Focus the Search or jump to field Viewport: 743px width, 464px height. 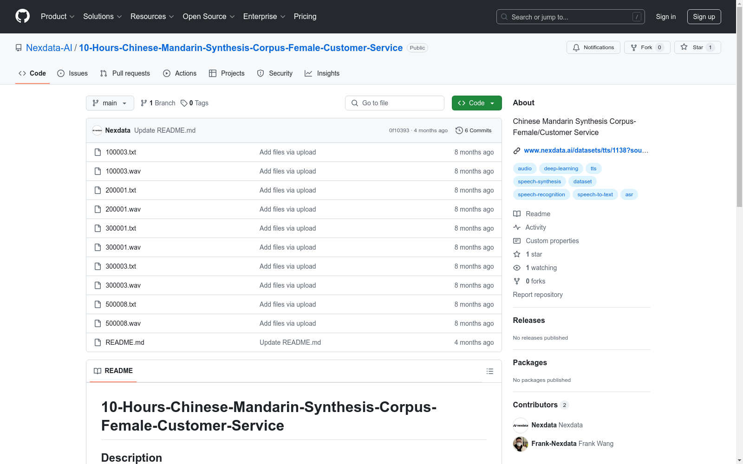coord(571,17)
